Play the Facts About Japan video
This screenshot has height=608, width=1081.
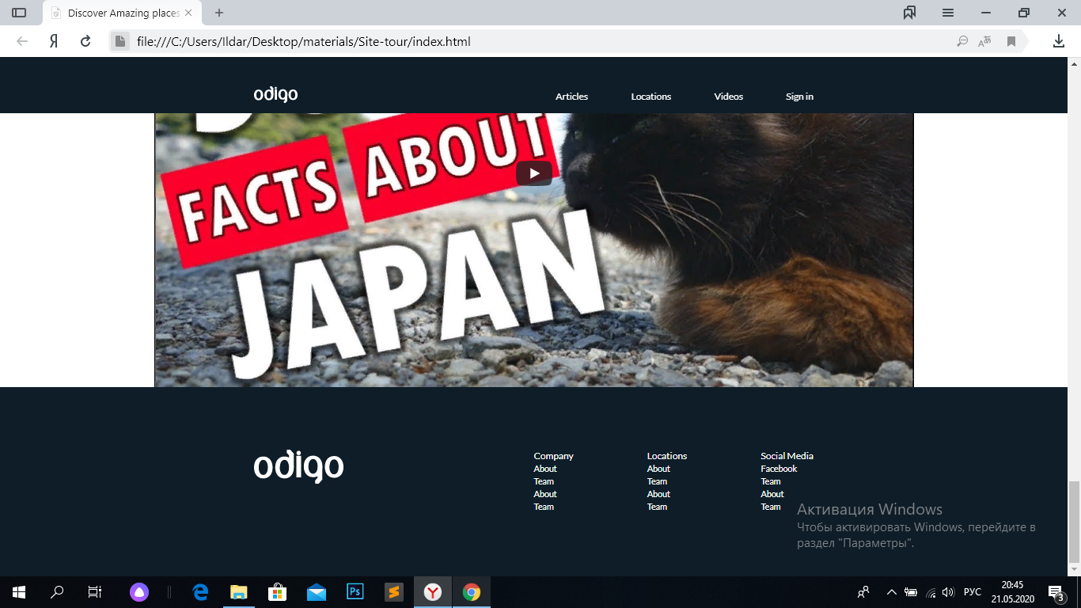(x=534, y=173)
